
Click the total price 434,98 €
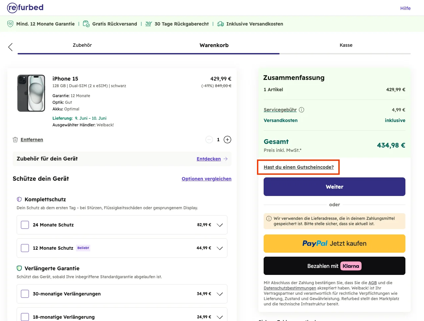point(391,145)
